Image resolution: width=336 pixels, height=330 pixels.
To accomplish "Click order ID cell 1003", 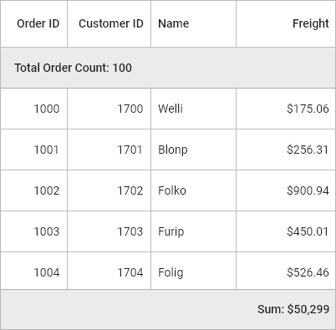I will [x=34, y=231].
